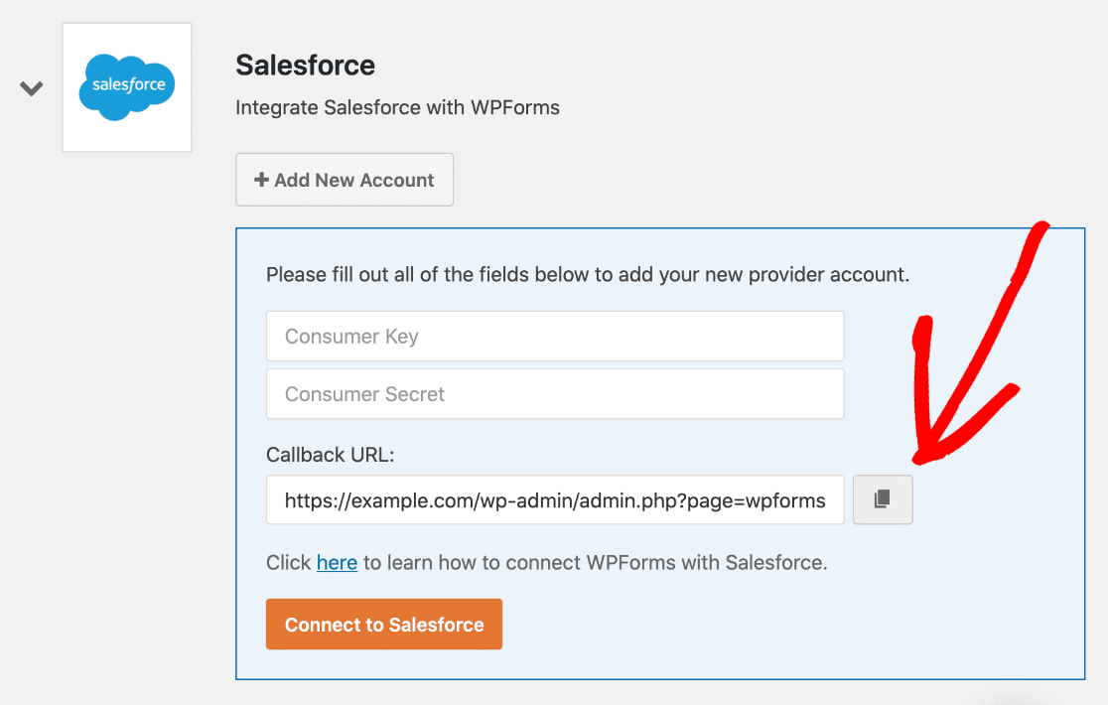Screen dimensions: 1108x705
Task: Click the Salesforce cloud logo
Action: (127, 86)
